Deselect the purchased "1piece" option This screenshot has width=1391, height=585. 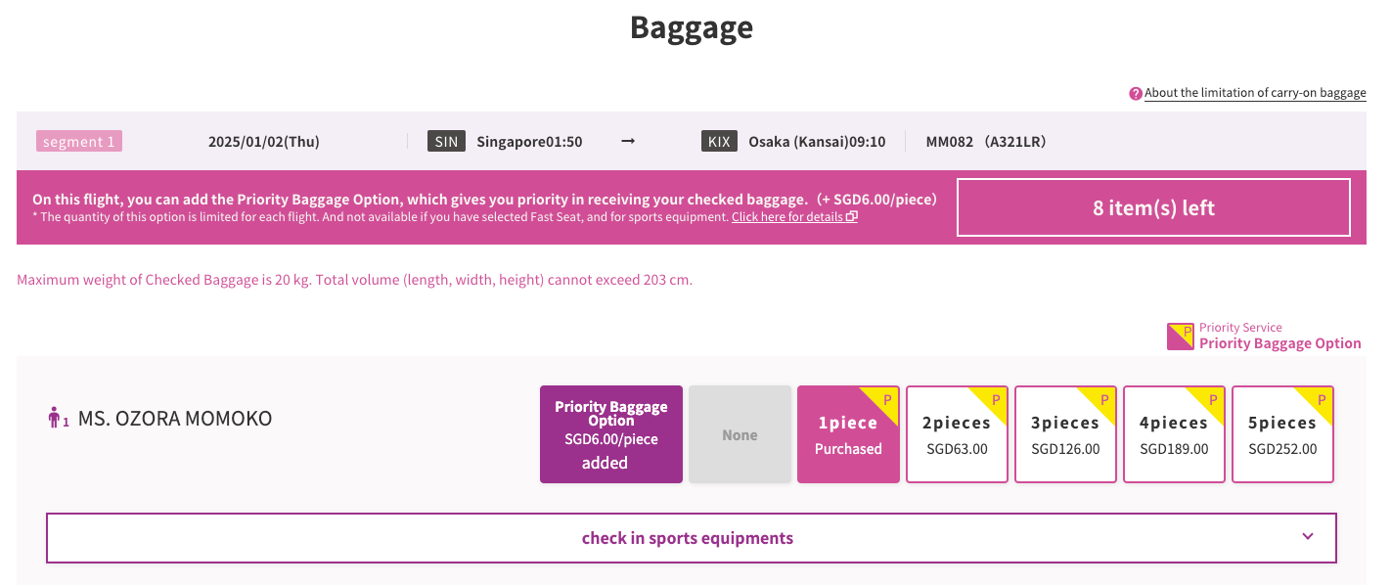click(848, 433)
